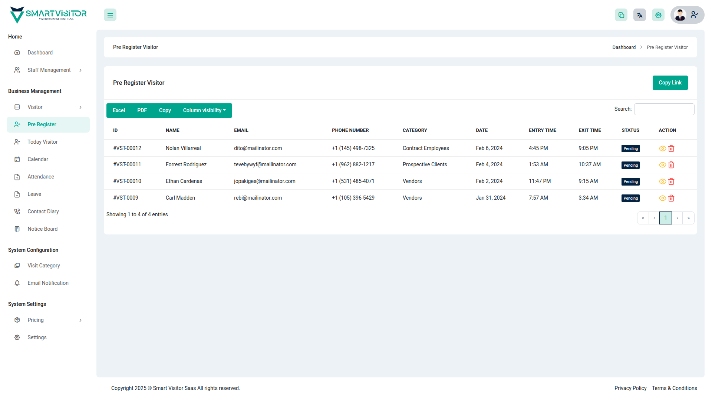Export table using Excel button
712x400 pixels.
coord(119,110)
